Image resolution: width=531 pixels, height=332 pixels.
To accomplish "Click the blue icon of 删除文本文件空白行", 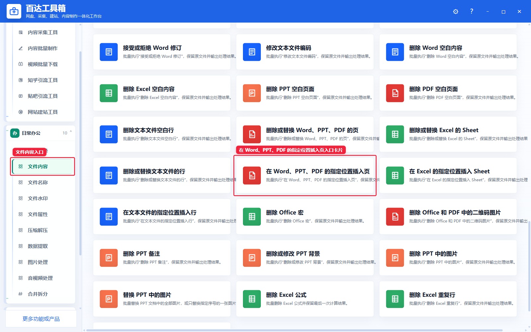I will 109,134.
